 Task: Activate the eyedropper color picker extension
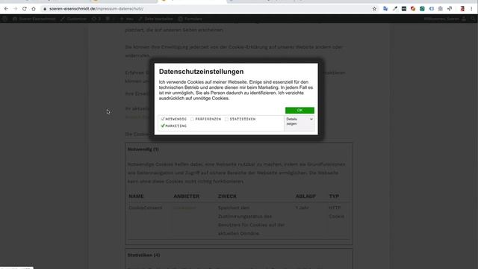pos(395,9)
